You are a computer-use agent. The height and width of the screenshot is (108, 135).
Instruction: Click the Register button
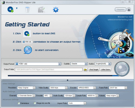[120, 9]
